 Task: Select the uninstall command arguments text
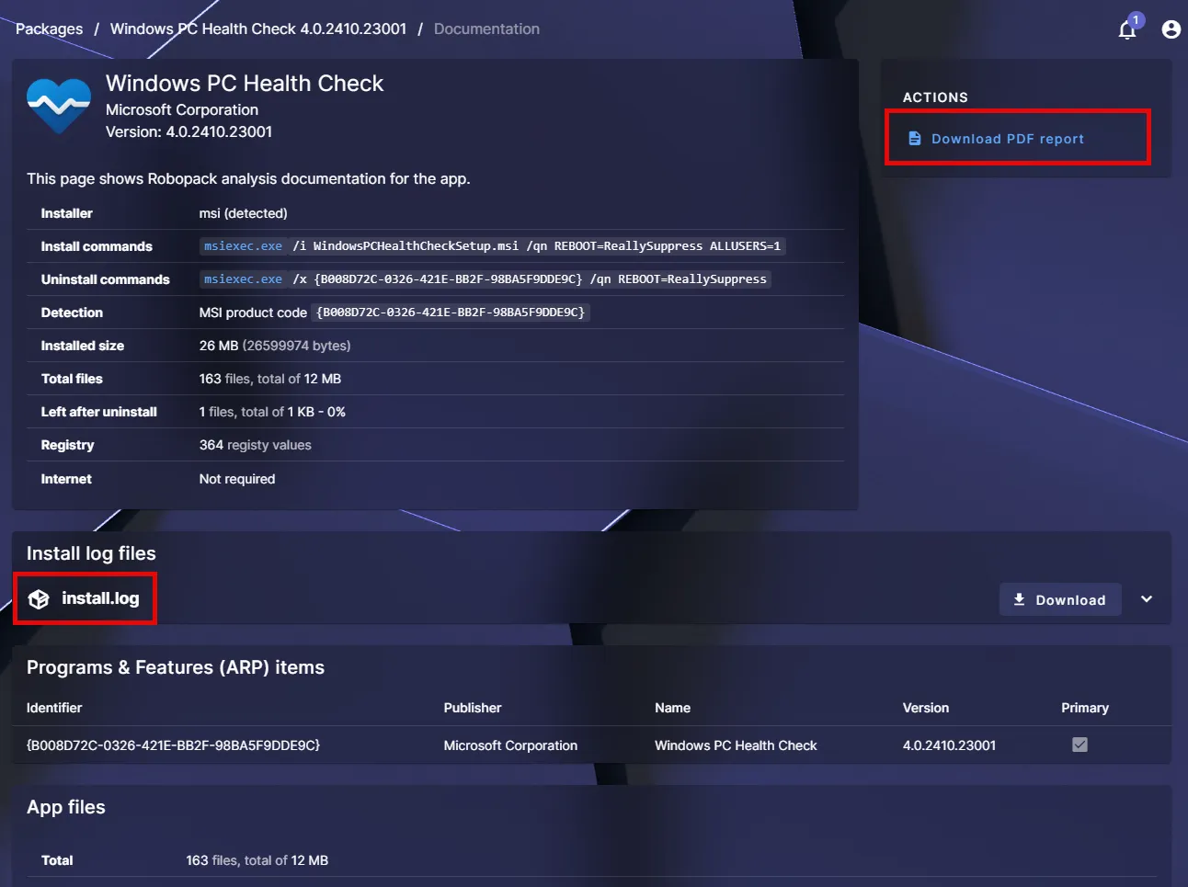click(530, 279)
